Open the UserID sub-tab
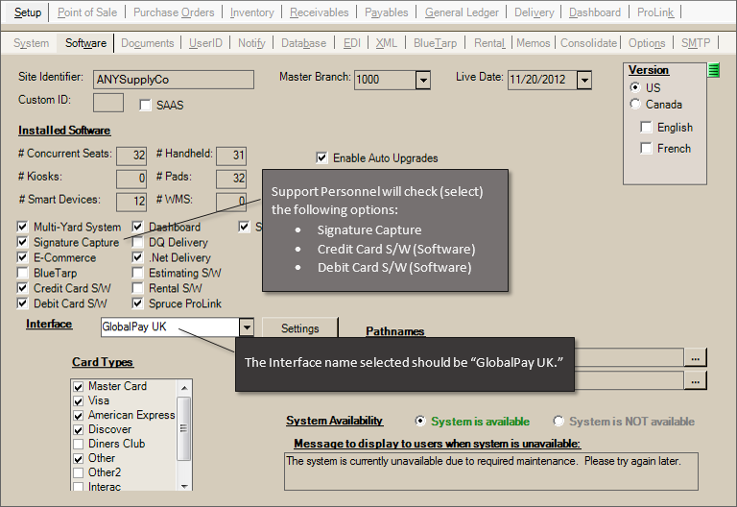 pos(205,43)
